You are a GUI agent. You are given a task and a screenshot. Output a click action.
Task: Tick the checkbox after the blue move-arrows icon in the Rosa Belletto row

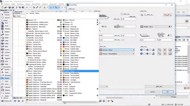click(x=150, y=54)
